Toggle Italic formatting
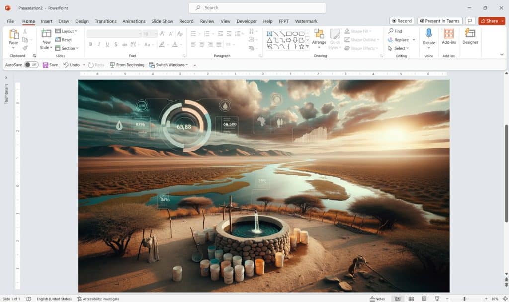The height and width of the screenshot is (302, 509). tap(99, 44)
